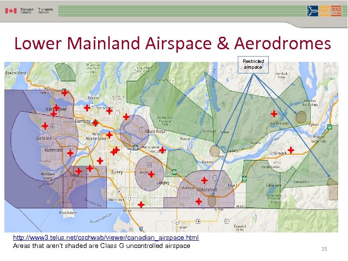Viewport: 348px width, 261px height.
Task: Click the brown restricted circle south of Abbotsford
Action: (212, 201)
